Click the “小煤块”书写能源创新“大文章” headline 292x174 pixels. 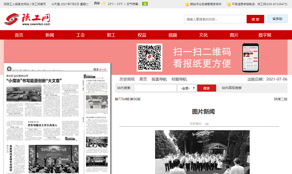[x=34, y=80]
